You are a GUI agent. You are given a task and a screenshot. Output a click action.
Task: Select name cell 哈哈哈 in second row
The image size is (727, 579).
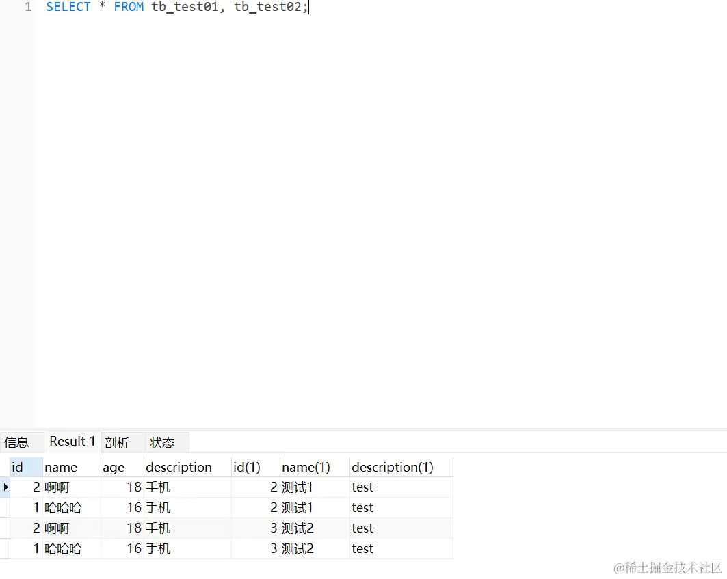click(x=71, y=508)
